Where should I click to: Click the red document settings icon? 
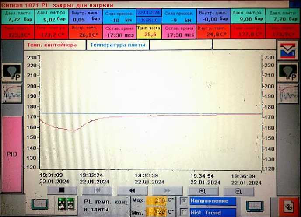[x=289, y=206]
